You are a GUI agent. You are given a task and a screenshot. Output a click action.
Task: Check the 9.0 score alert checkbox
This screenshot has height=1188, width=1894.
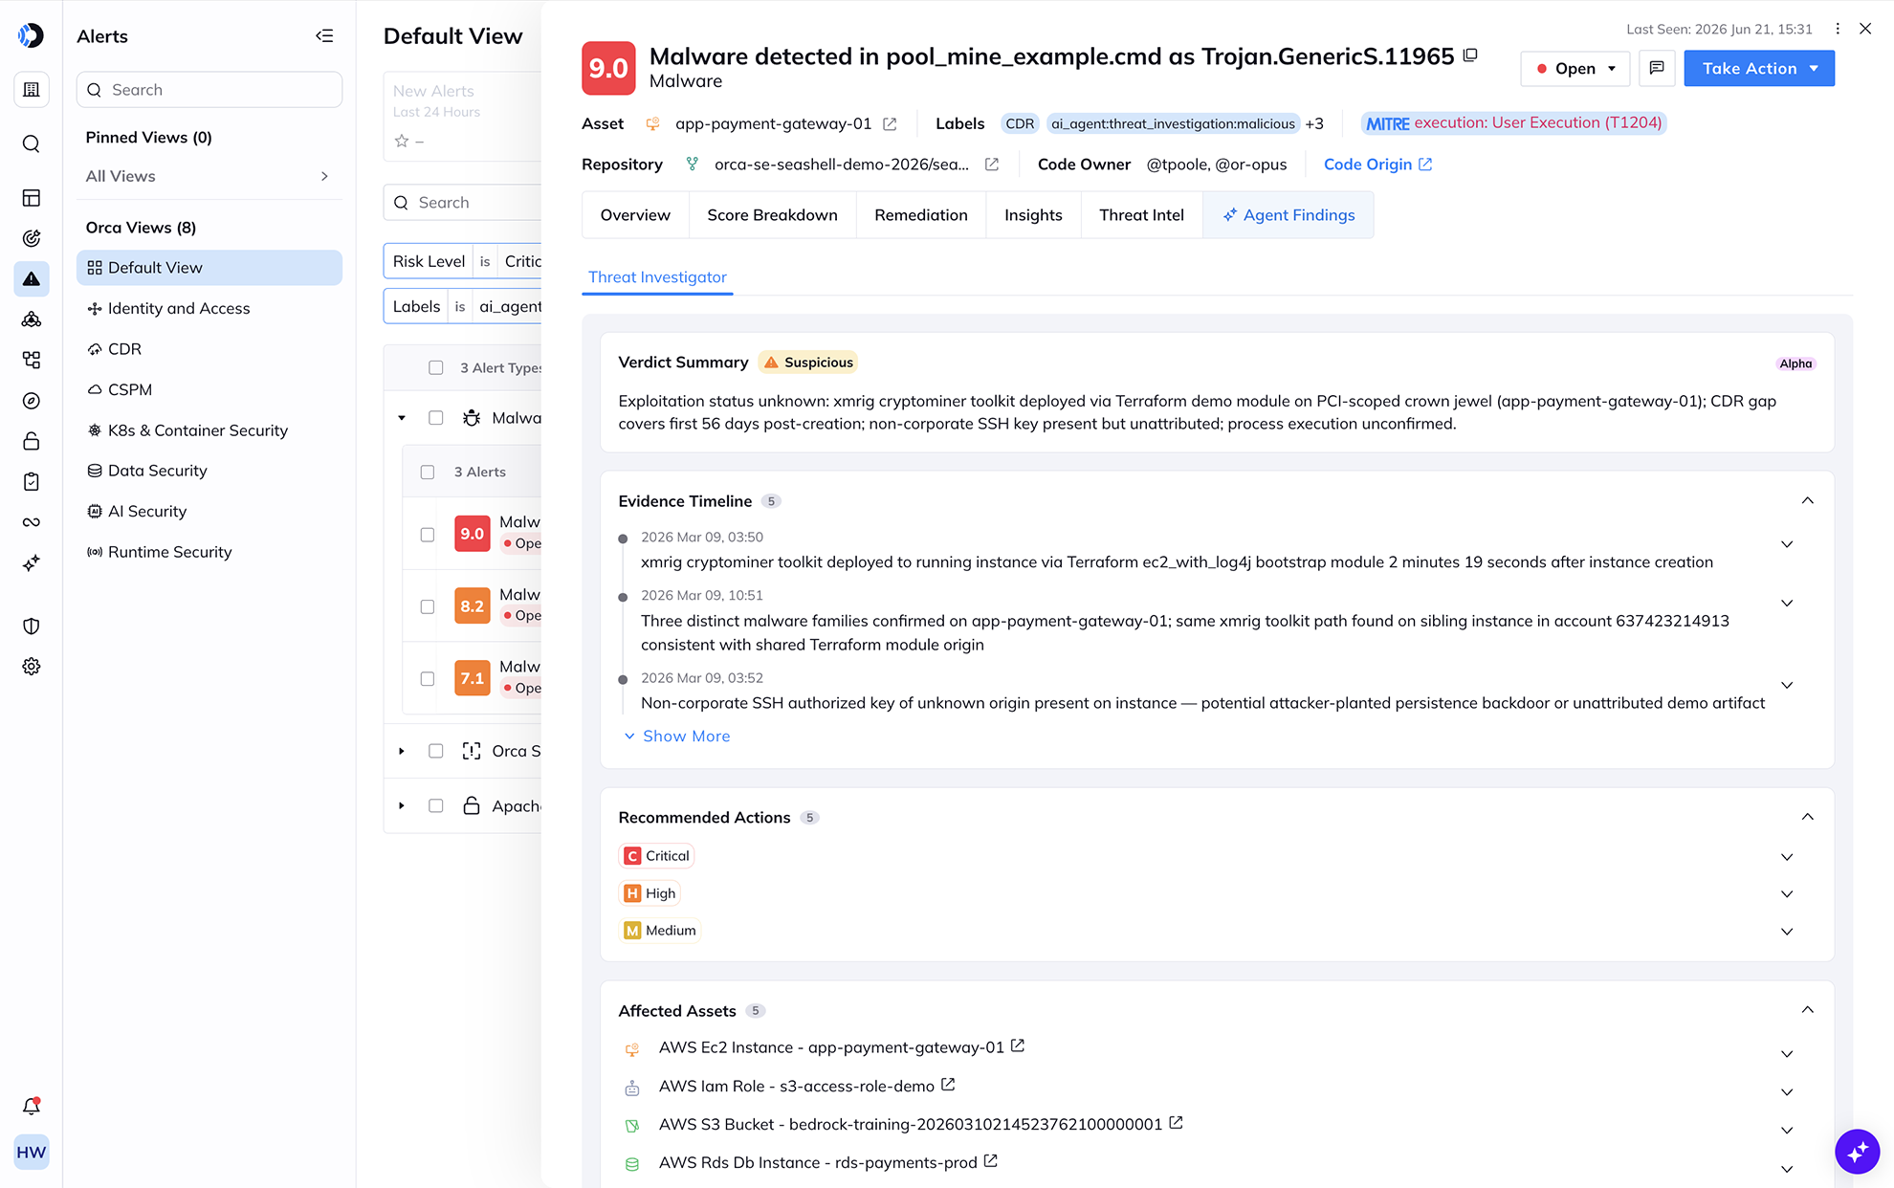click(428, 534)
